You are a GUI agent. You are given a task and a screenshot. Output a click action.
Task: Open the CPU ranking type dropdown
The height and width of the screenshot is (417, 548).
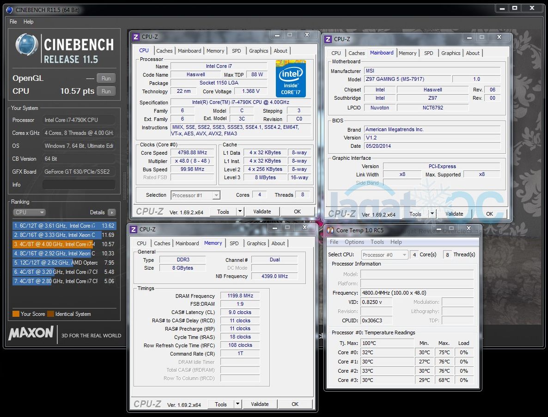click(29, 212)
